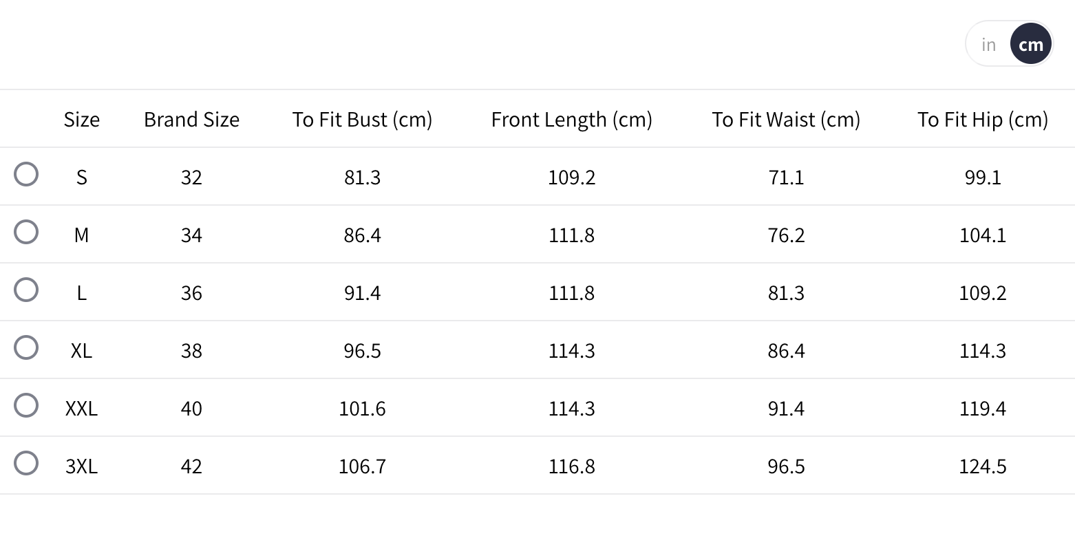Click brand size 38 cell

[x=191, y=351]
